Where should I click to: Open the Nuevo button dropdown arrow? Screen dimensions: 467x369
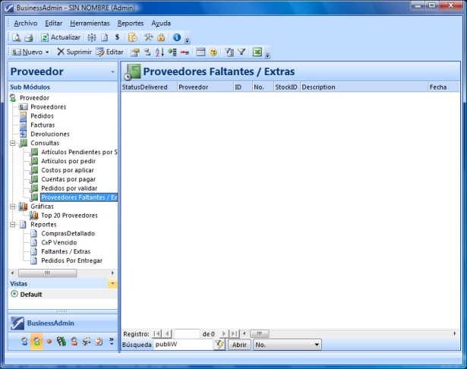pyautogui.click(x=47, y=52)
